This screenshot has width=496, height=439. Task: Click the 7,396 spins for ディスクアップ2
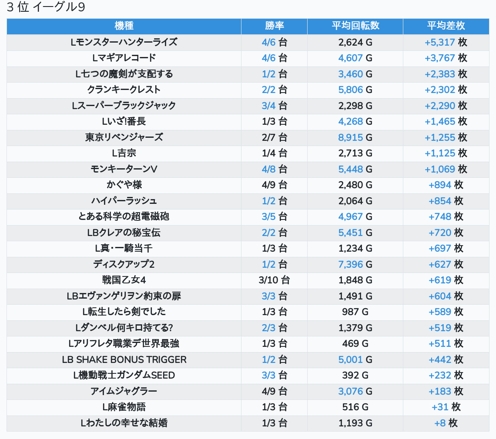(350, 264)
